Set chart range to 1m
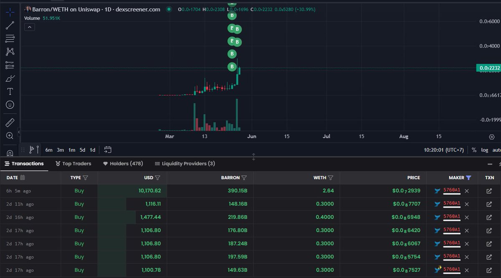501x278 pixels. click(72, 150)
